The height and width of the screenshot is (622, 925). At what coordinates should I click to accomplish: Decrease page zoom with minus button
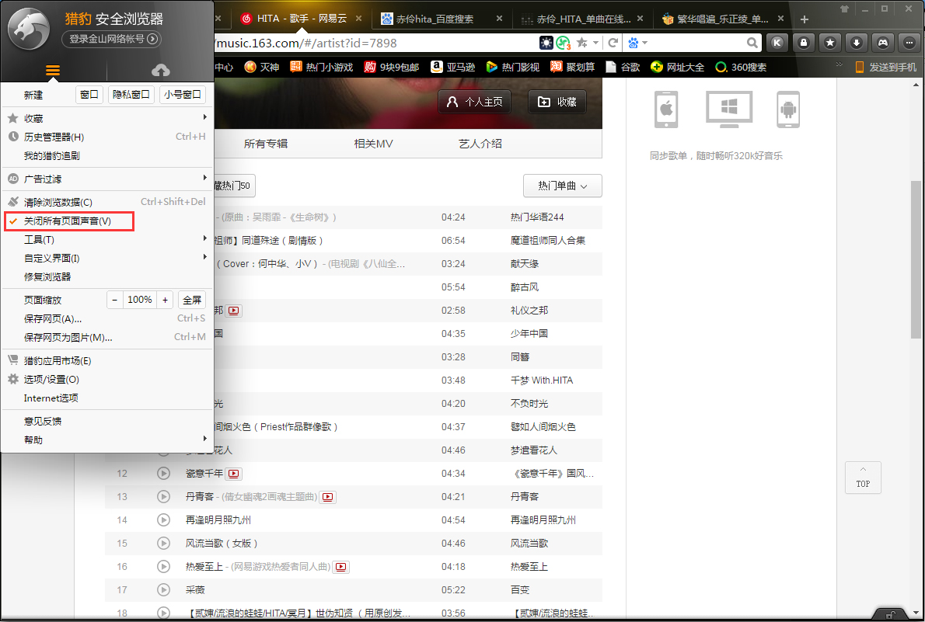[115, 300]
